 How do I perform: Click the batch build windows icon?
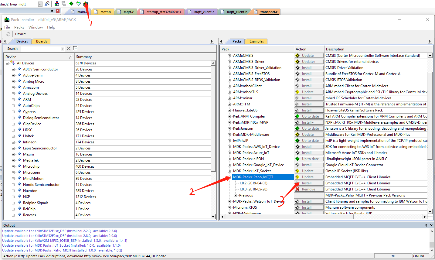(64, 4)
